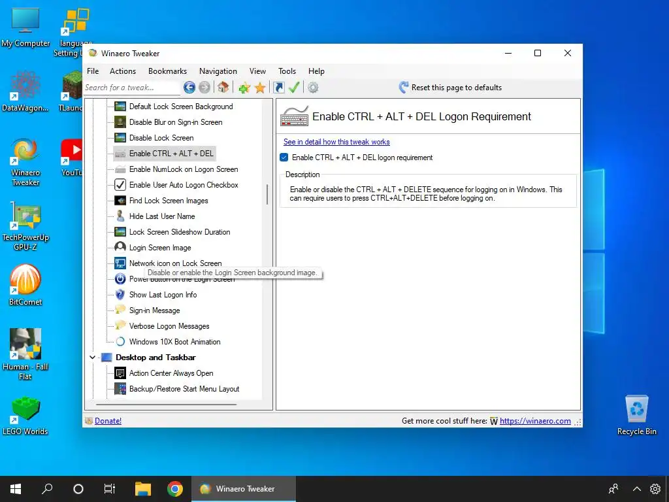Click the export shortcut arrow icon
The width and height of the screenshot is (669, 502).
(x=278, y=88)
